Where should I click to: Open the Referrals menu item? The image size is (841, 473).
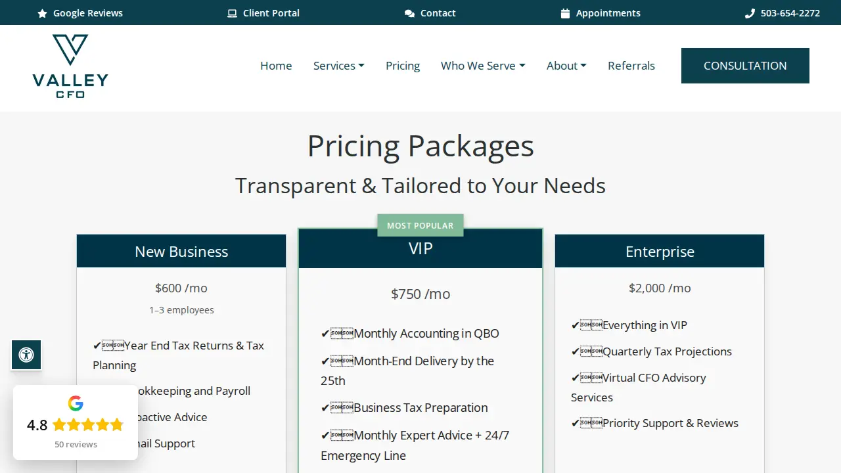pos(631,66)
